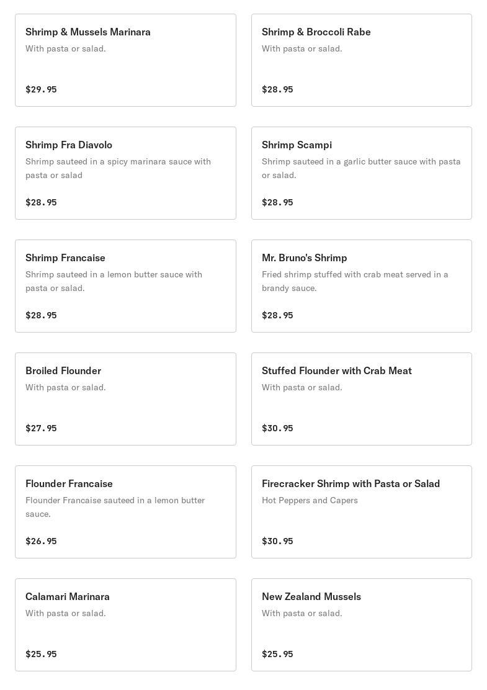Open the Broiled Flounder item
This screenshot has width=487, height=690.
pos(125,399)
